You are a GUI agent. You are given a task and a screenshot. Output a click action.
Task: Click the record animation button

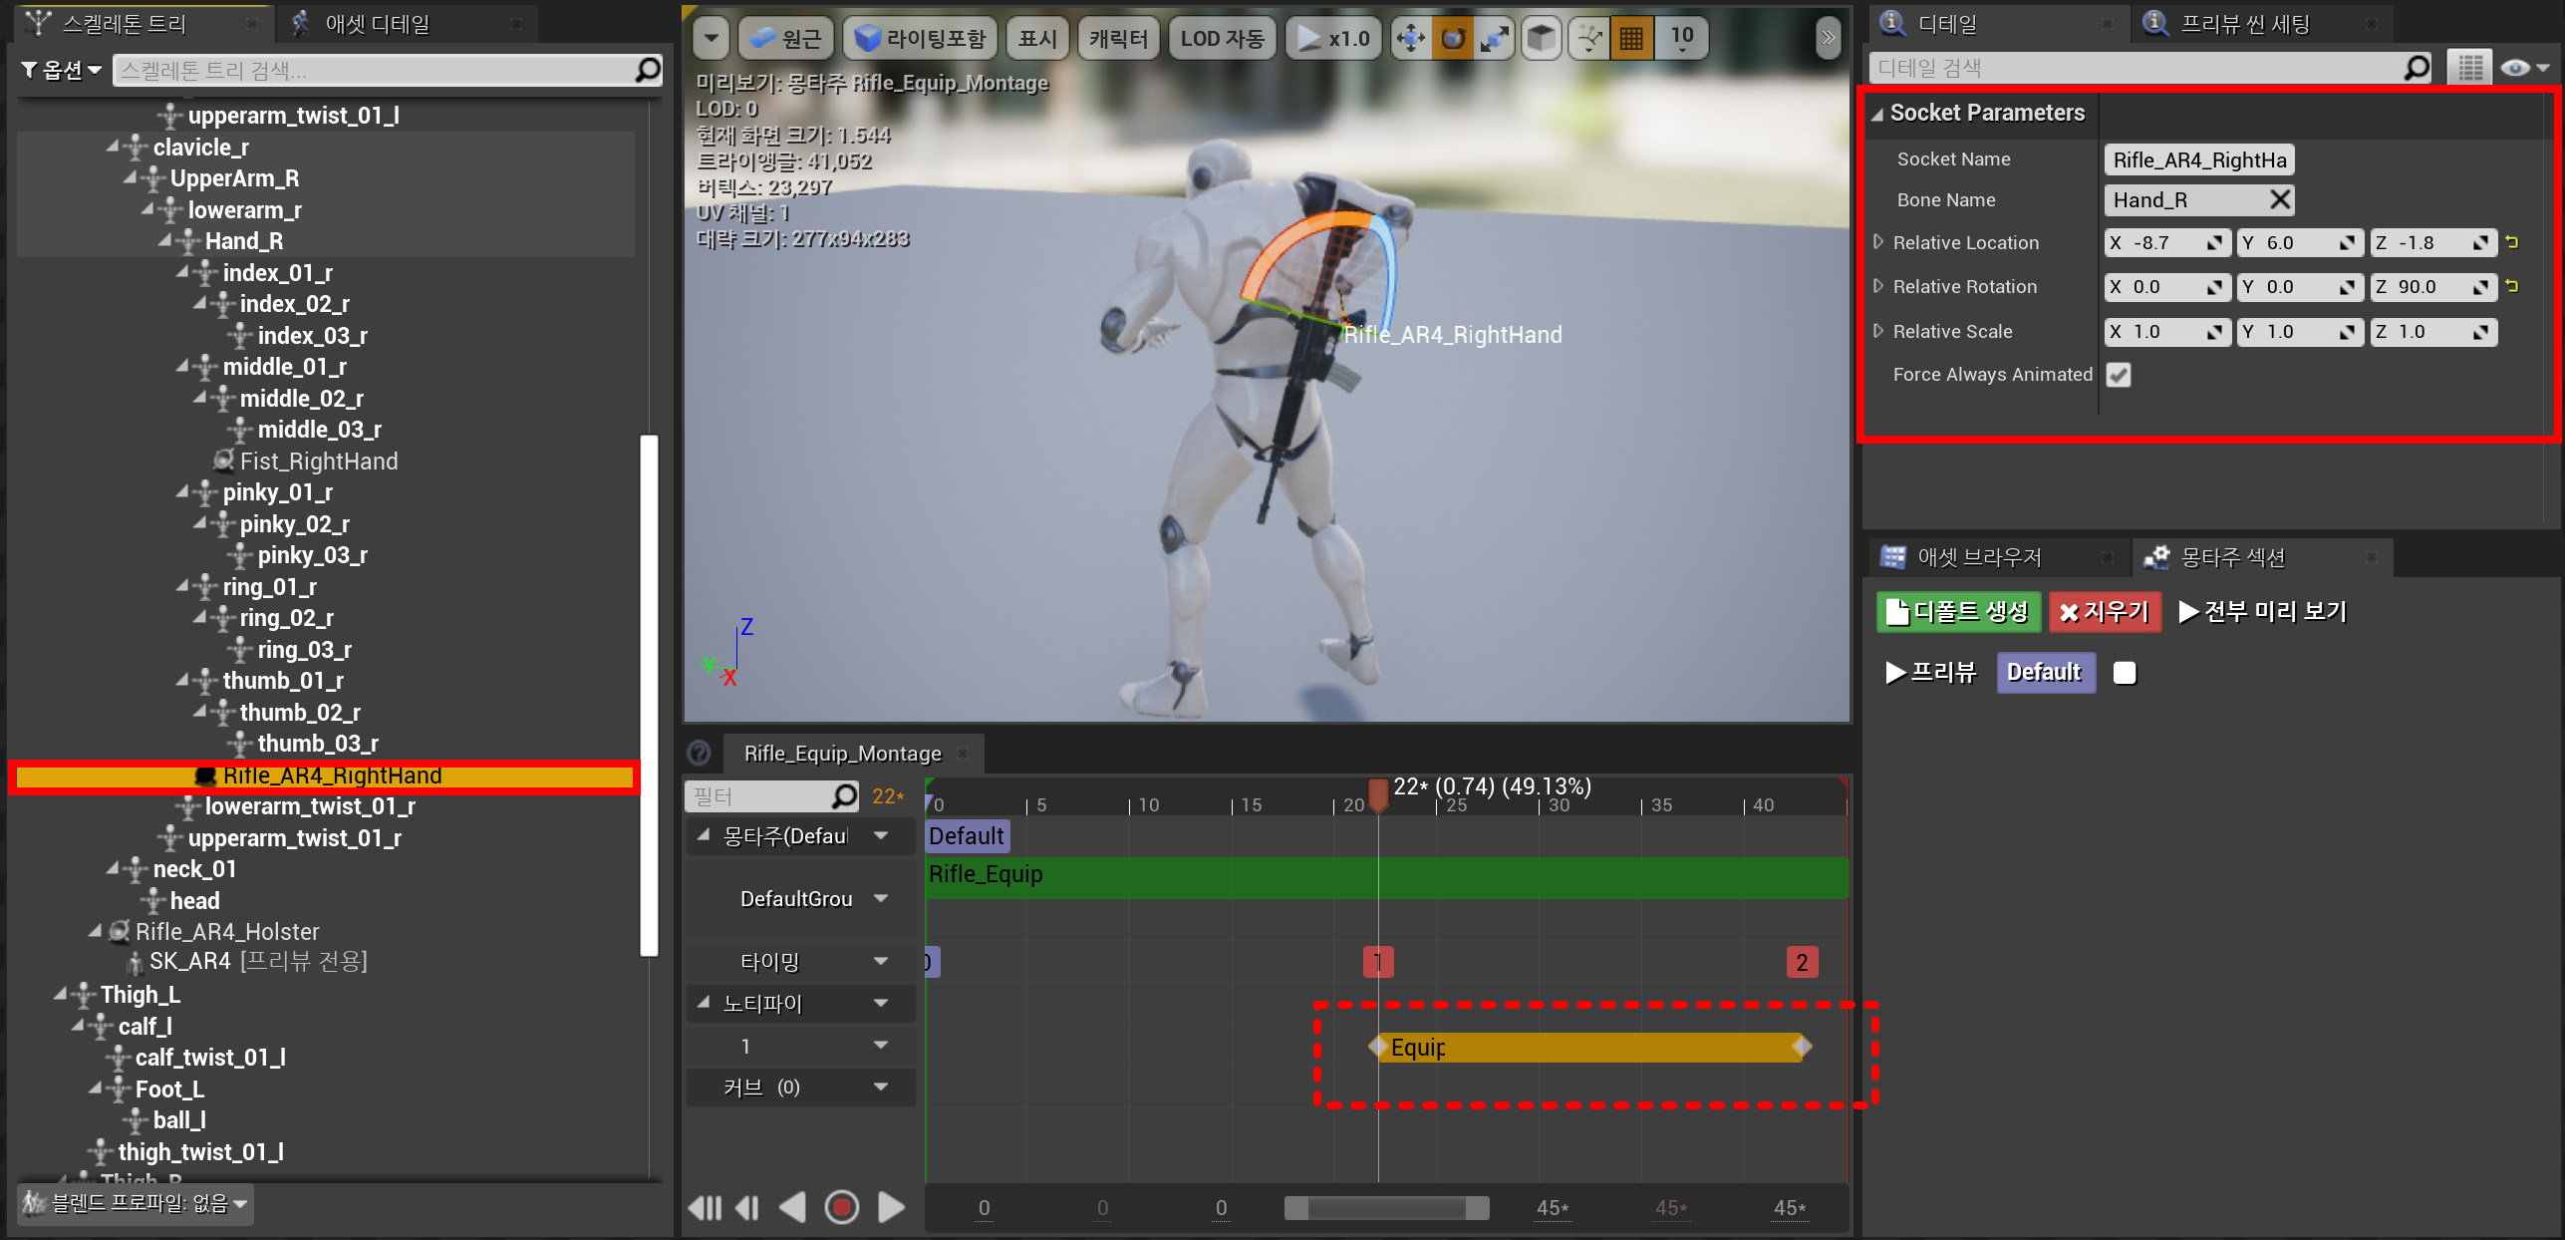coord(842,1207)
